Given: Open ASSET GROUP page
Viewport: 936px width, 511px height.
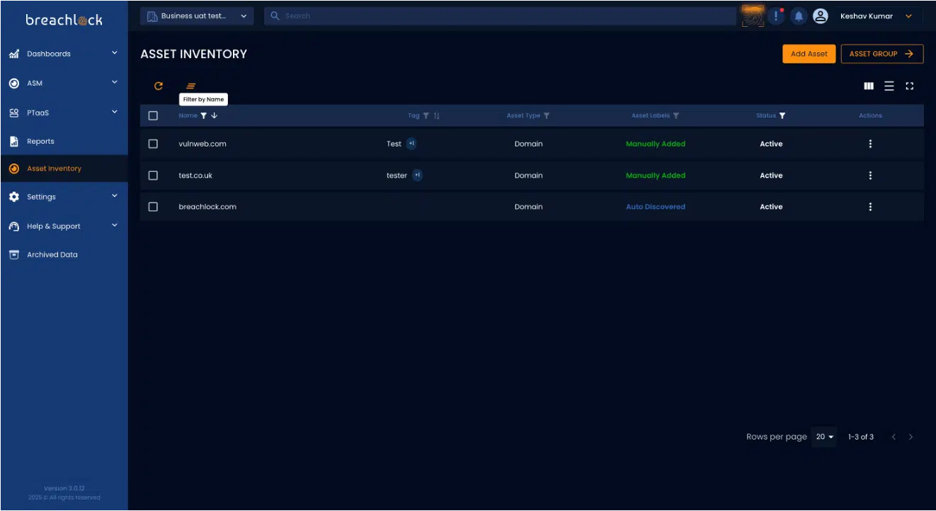Looking at the screenshot, I should click(882, 54).
